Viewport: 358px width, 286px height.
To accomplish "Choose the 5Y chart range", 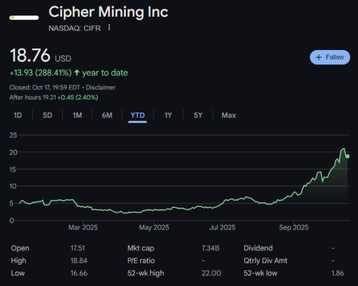I will tap(198, 115).
